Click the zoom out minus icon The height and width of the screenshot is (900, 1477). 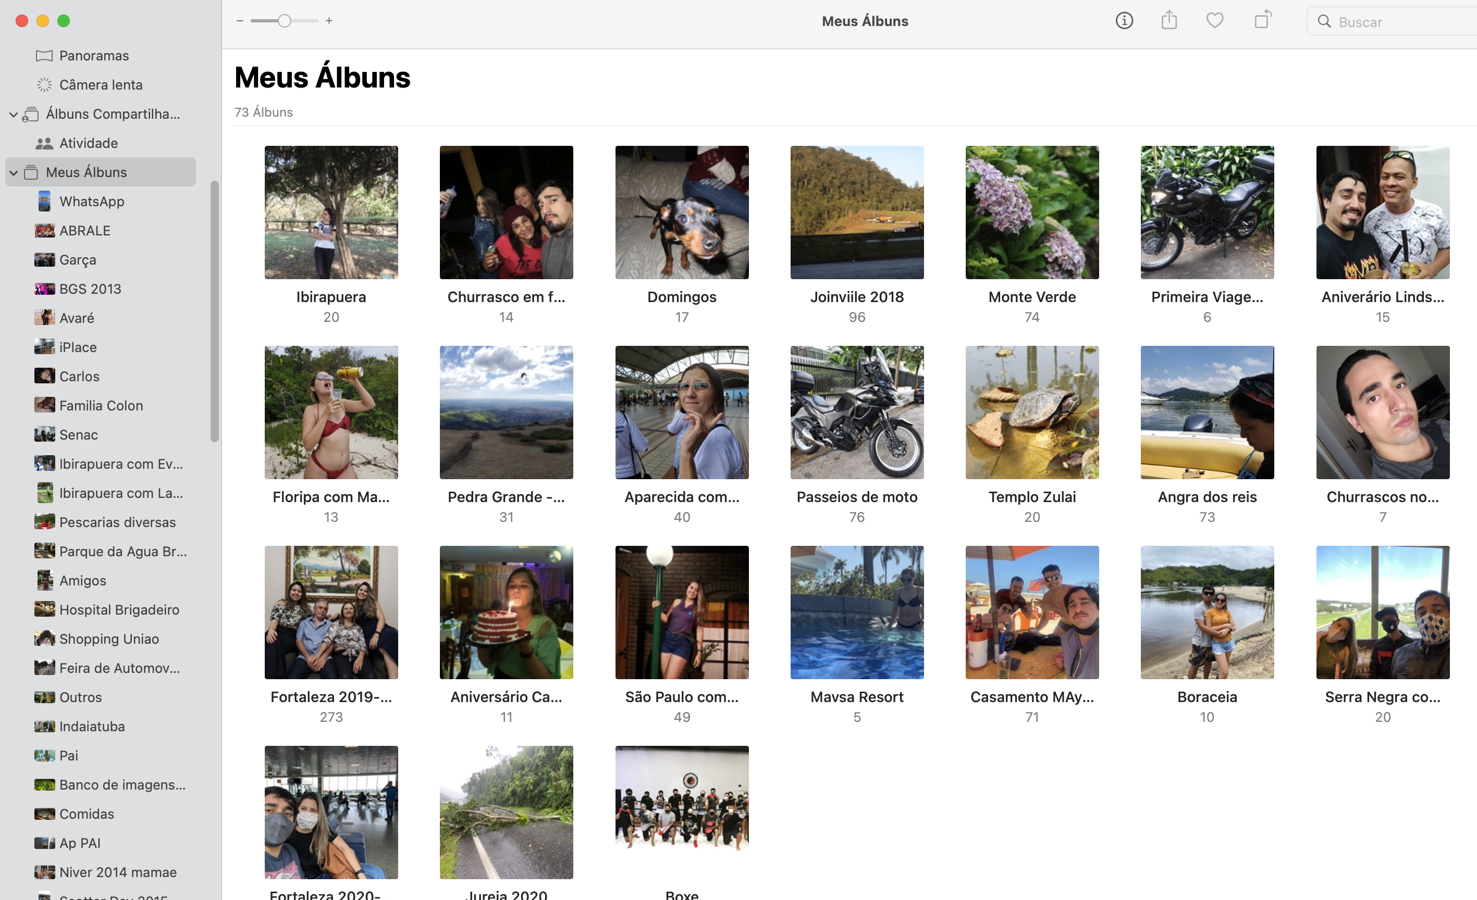click(x=240, y=21)
